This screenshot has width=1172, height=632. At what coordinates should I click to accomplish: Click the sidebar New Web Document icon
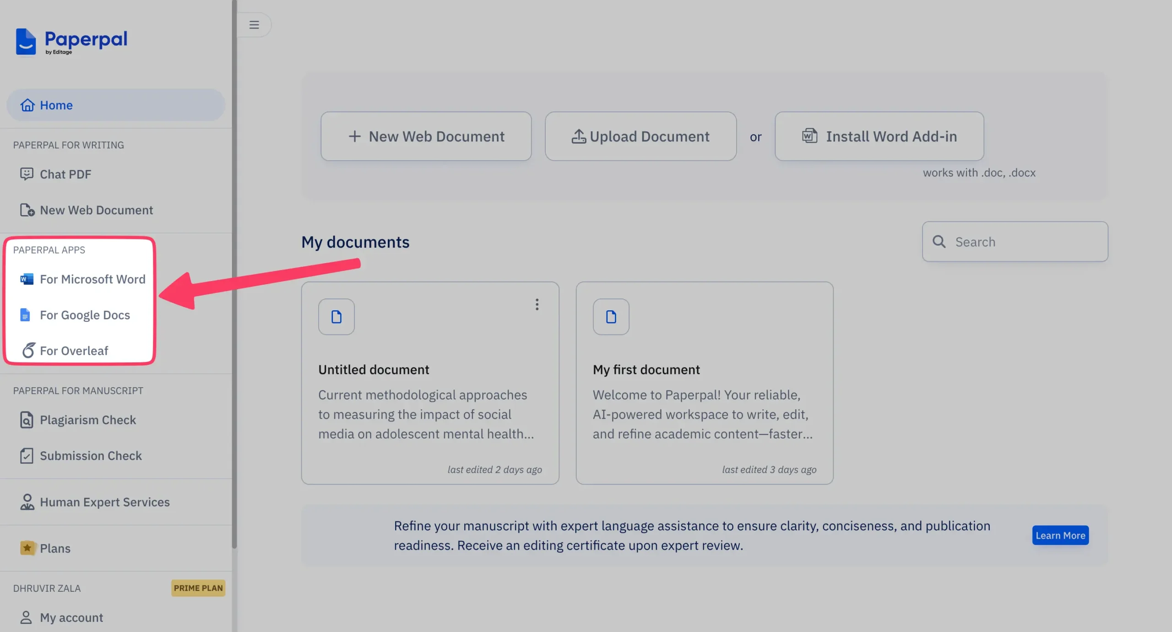(x=27, y=210)
